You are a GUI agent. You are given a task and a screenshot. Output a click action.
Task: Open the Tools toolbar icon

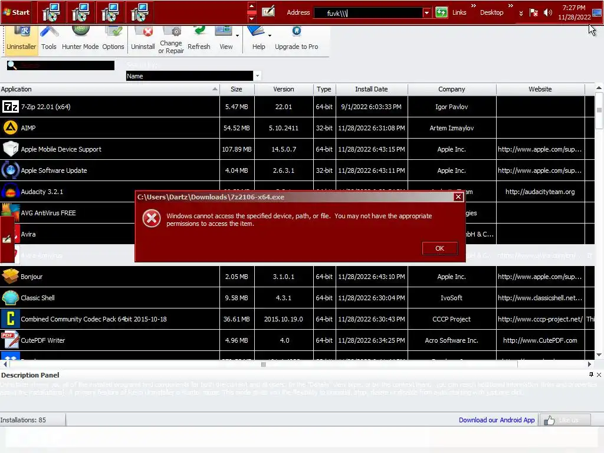(49, 39)
